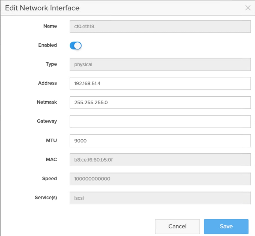Click the Type field showing physical

pos(160,64)
